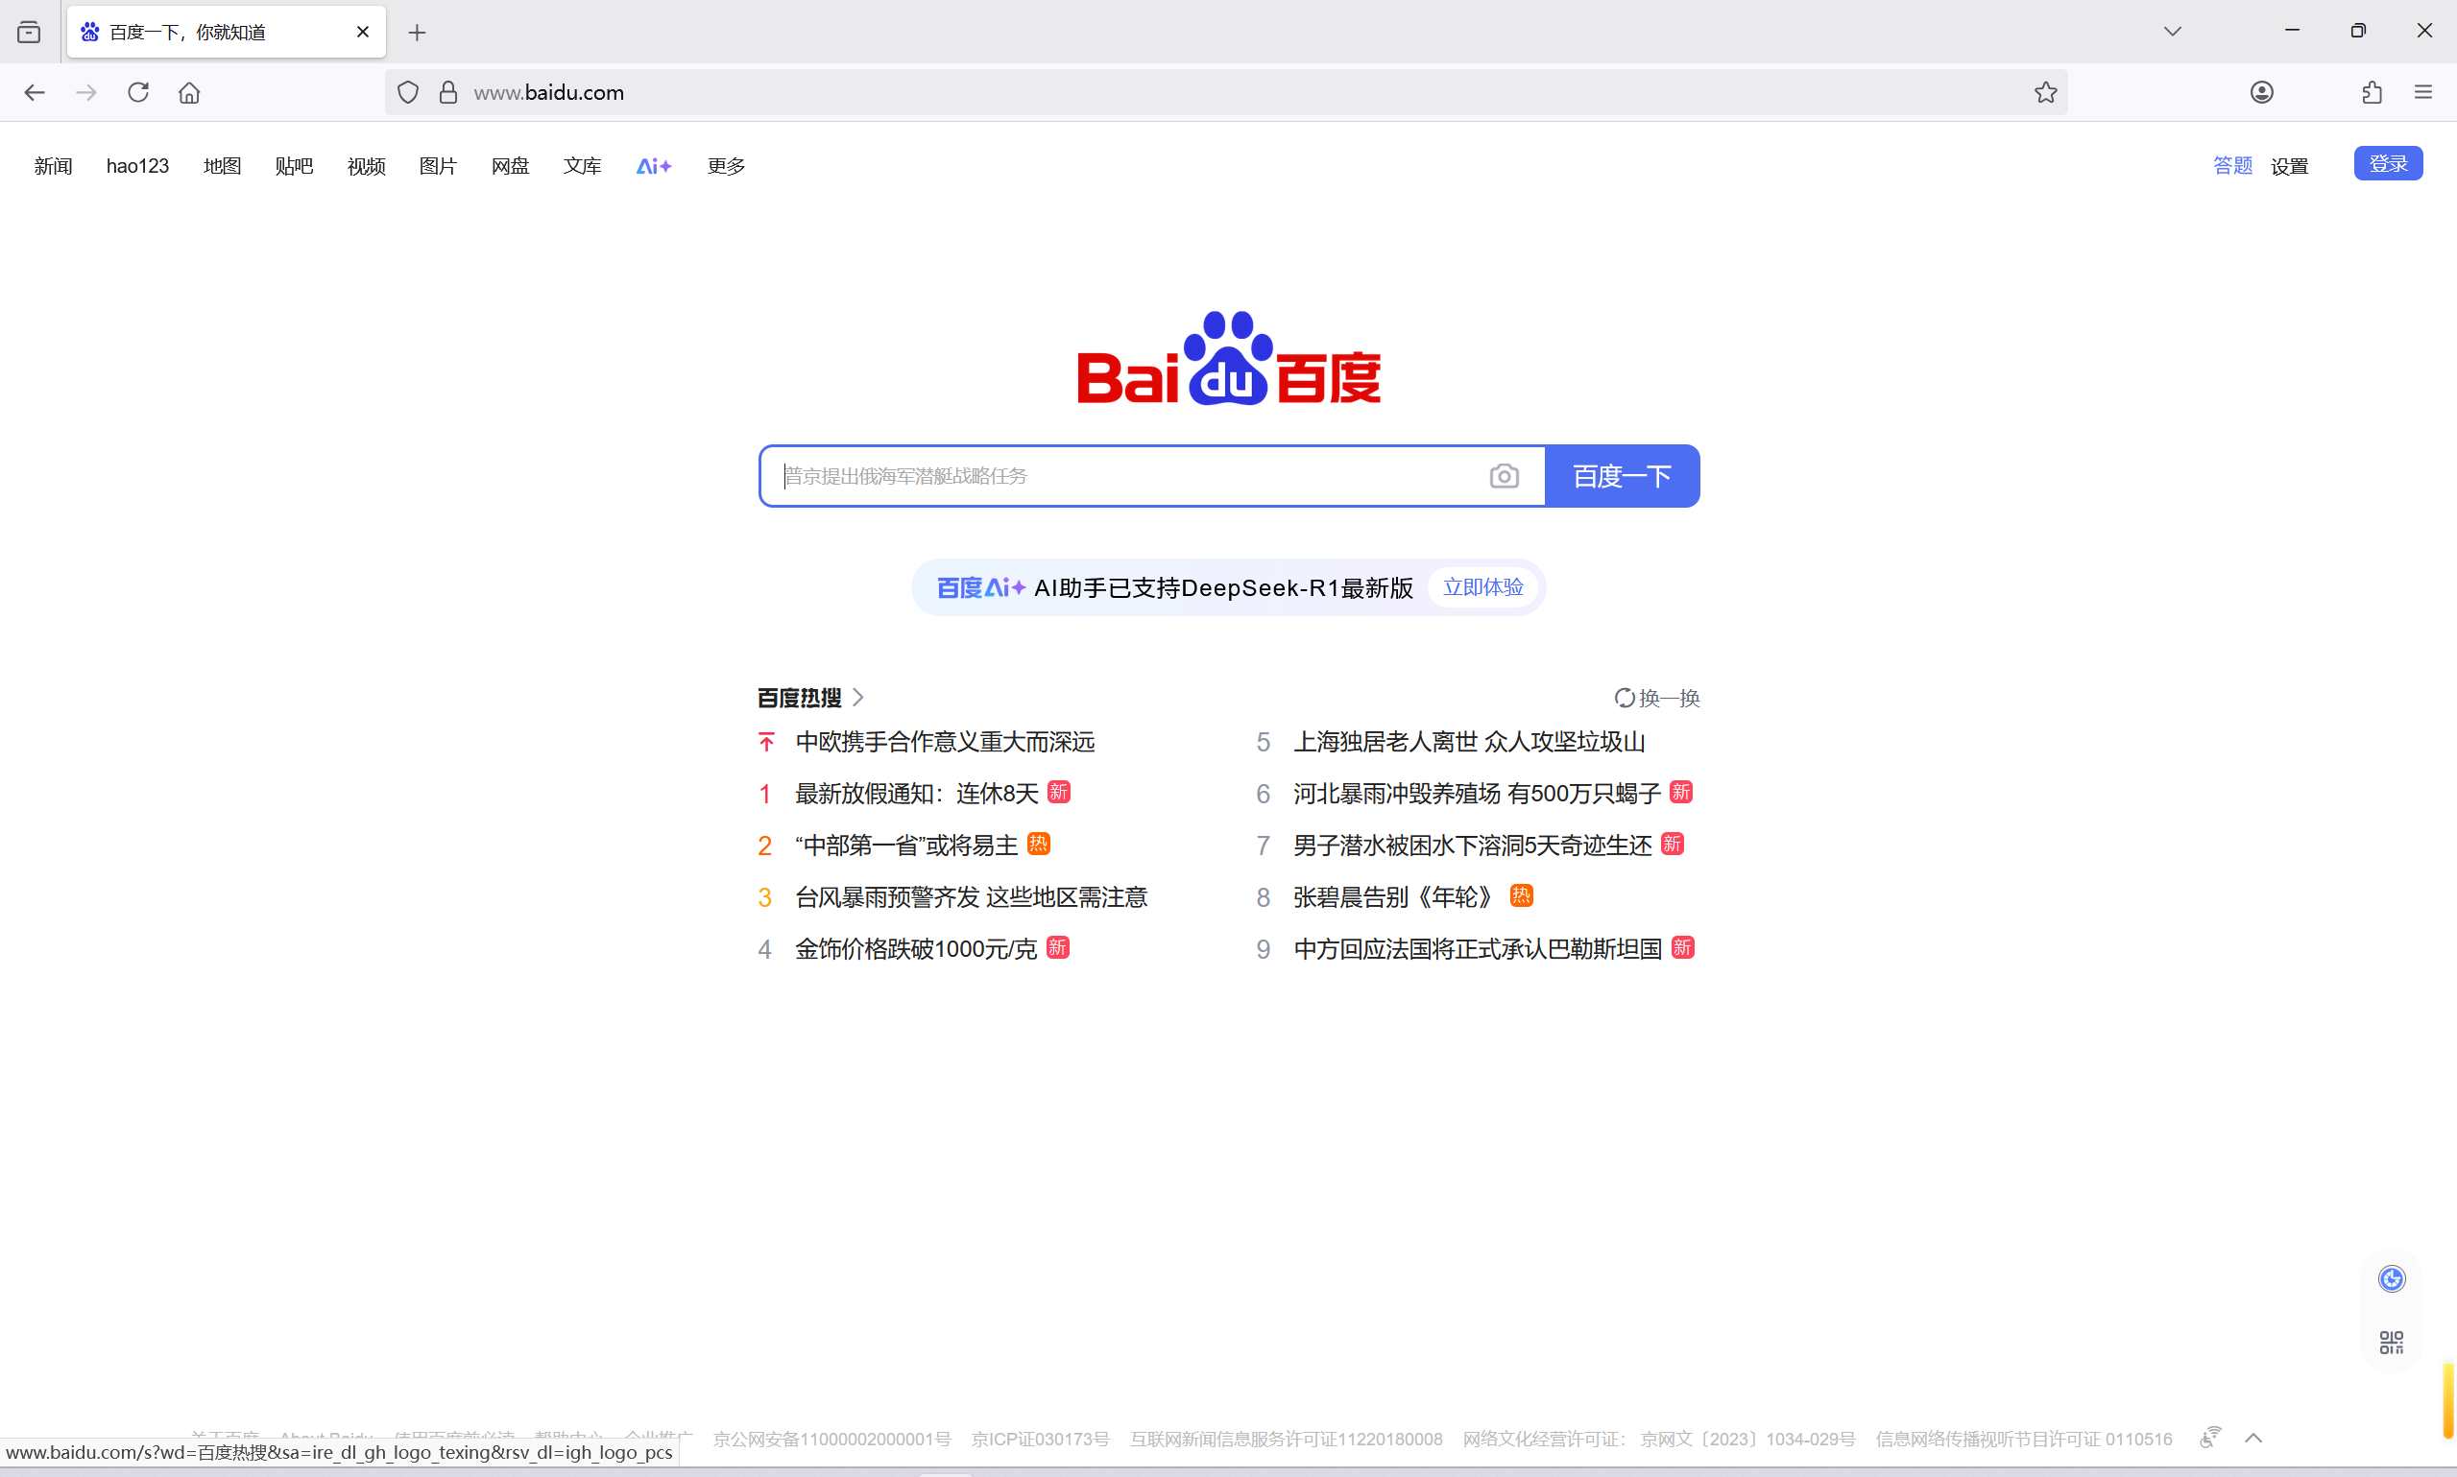2457x1477 pixels.
Task: Open hot search 男子潜水被困水下溶洞
Action: point(1473,845)
